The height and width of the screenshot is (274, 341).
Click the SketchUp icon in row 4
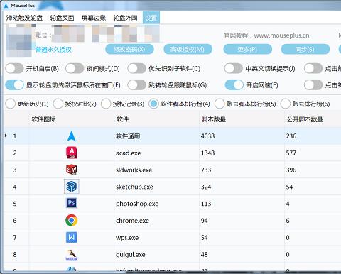click(72, 187)
